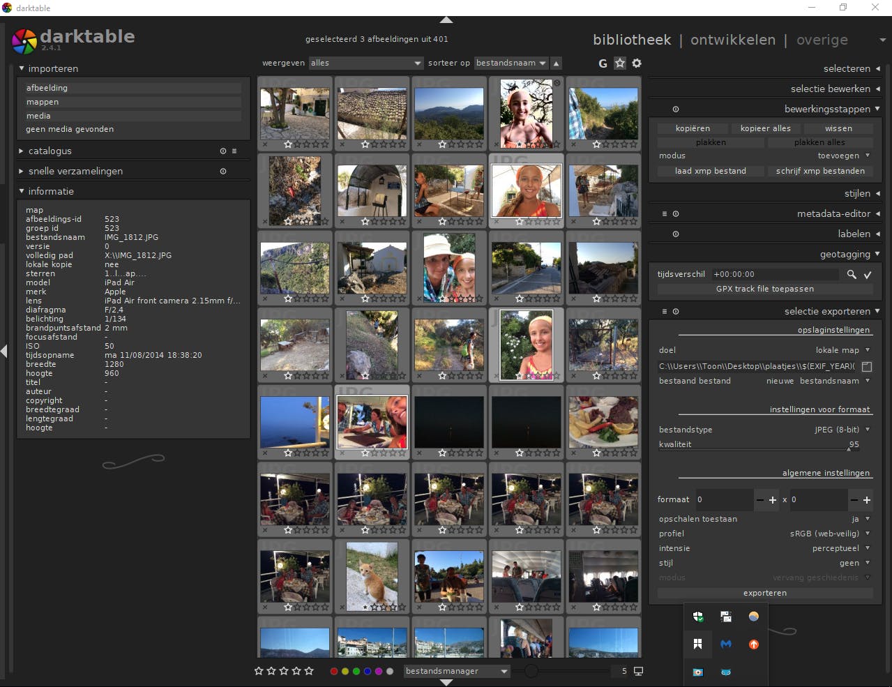892x687 pixels.
Task: Open the bestandsmanager view dropdown
Action: tap(457, 671)
